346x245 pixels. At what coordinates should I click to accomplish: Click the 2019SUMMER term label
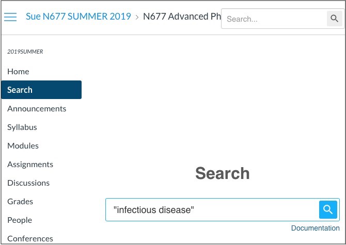tap(25, 52)
